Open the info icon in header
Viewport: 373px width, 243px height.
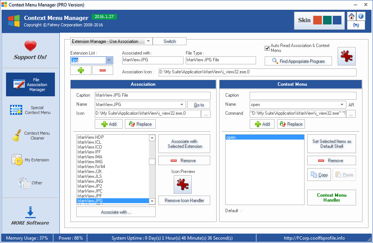point(361,17)
